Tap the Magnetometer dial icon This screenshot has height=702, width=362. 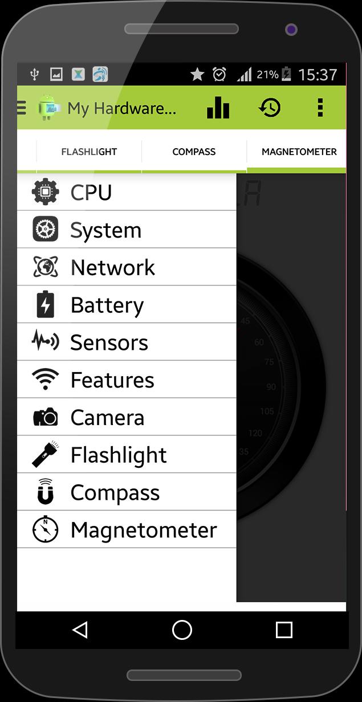[46, 530]
